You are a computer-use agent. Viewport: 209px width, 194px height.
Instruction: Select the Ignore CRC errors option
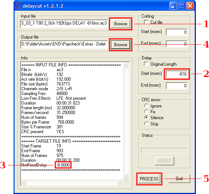[146, 106]
